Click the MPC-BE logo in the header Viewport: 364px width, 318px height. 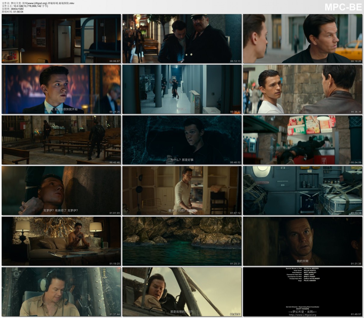pyautogui.click(x=343, y=7)
